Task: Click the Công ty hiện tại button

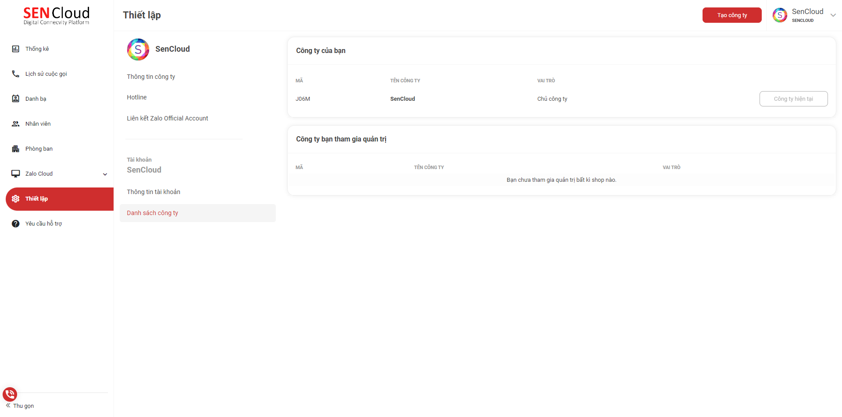Action: 793,99
